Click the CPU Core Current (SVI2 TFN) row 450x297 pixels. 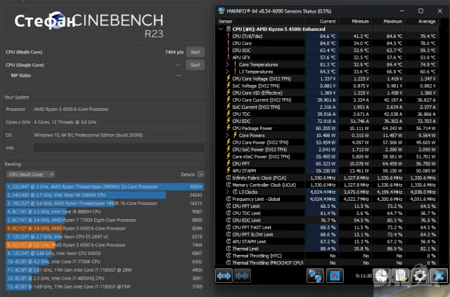[x=327, y=100]
